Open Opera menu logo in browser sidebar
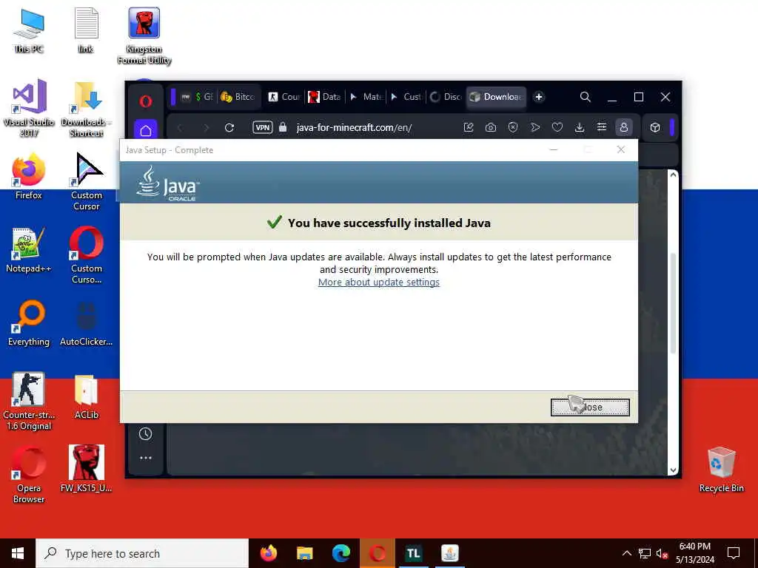 coord(146,101)
